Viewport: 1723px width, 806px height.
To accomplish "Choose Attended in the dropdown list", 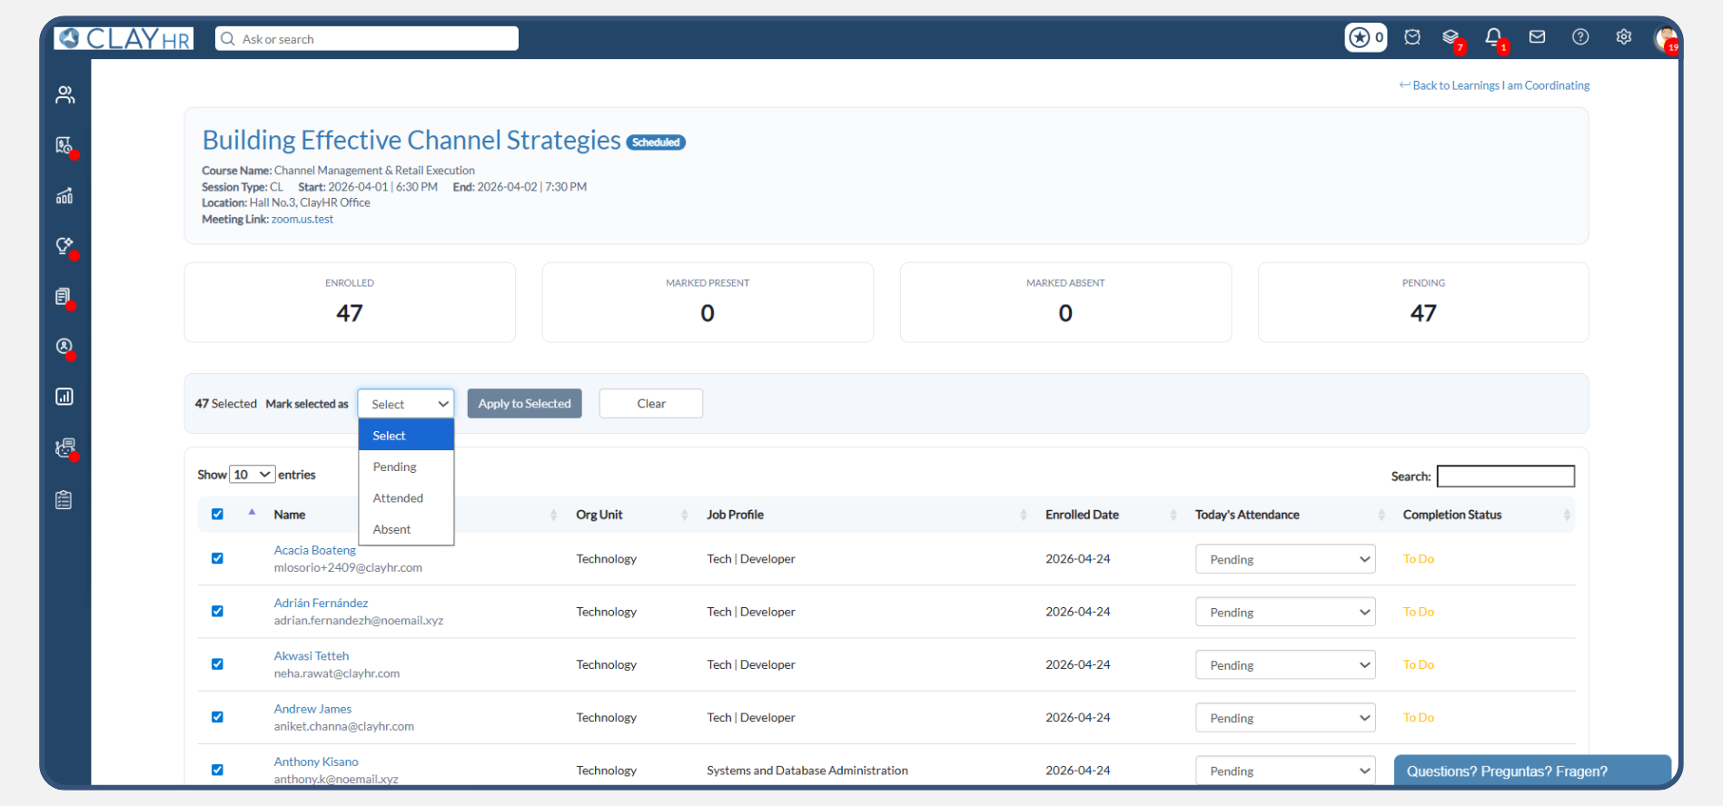I will [x=406, y=498].
